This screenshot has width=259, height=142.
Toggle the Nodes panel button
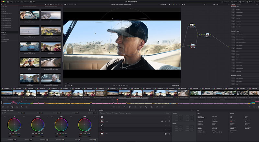coord(242,2)
